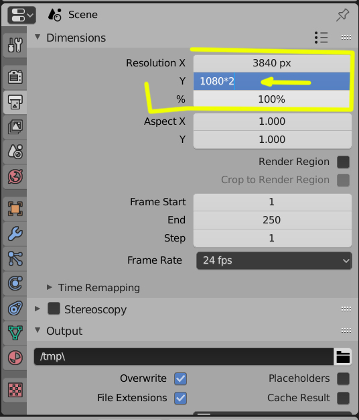This screenshot has height=420, width=359.
Task: Open the Tool properties tab
Action: point(15,45)
